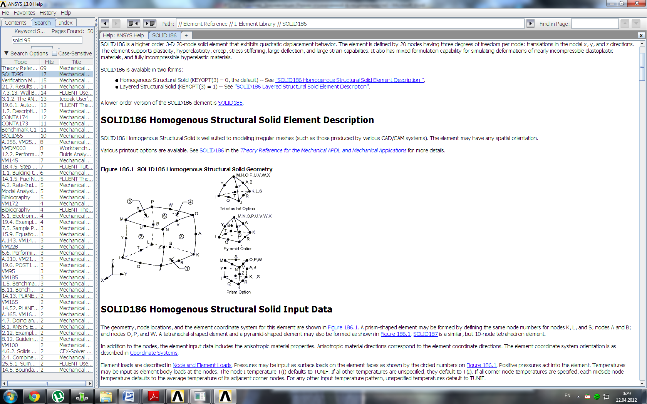Click the Go arrow beside the path field
This screenshot has height=404, width=647.
pyautogui.click(x=530, y=23)
